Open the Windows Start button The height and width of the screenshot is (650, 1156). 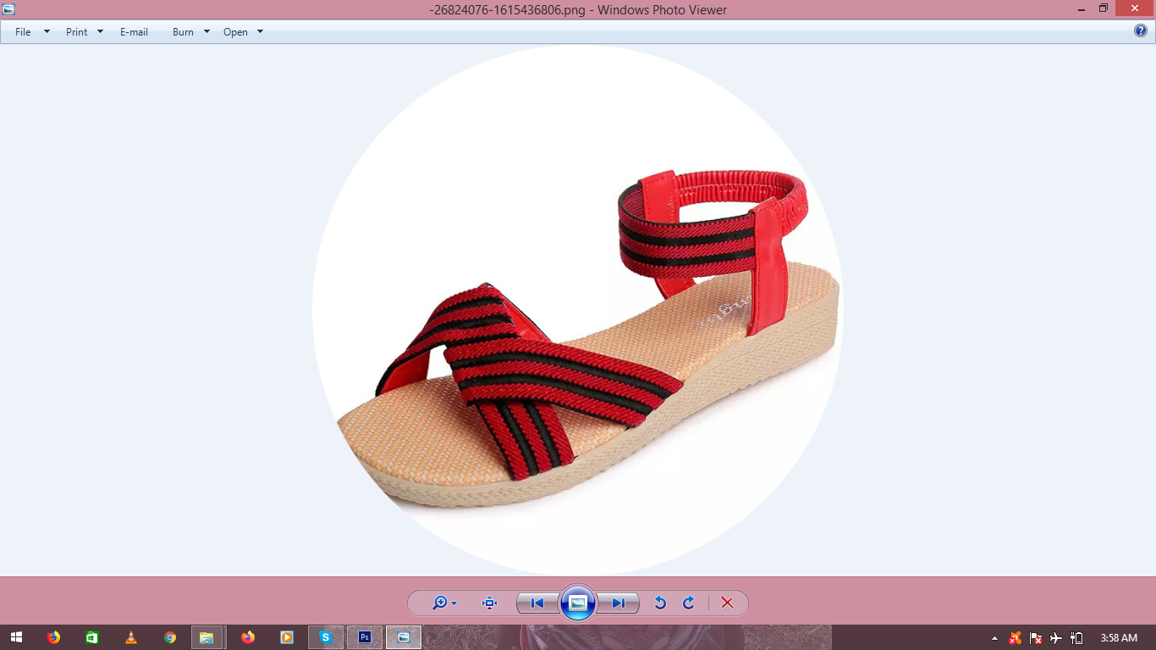point(16,637)
